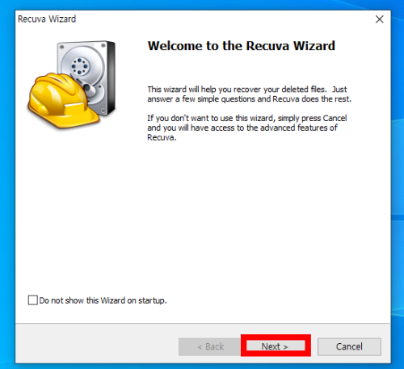This screenshot has width=404, height=369.
Task: Click the 'This wizard will help you recover' paragraph
Action: point(249,94)
